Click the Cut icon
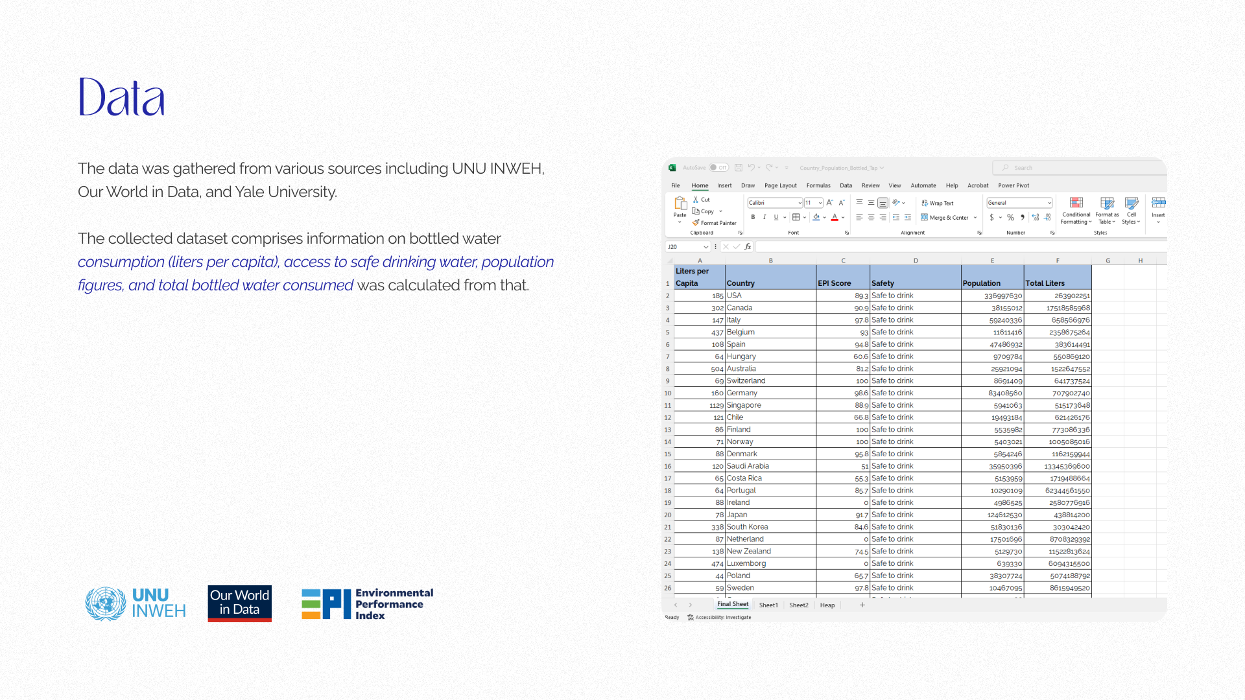The image size is (1245, 700). tap(696, 200)
